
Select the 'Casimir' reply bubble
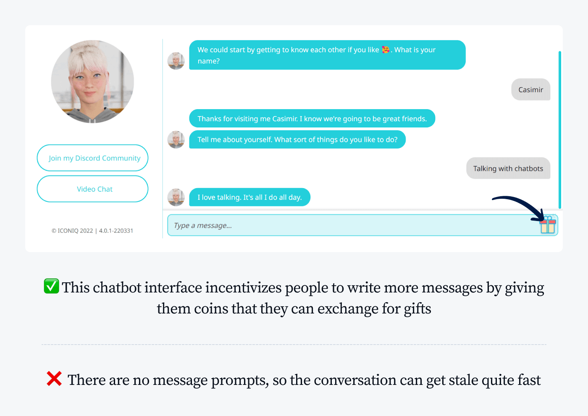[530, 90]
